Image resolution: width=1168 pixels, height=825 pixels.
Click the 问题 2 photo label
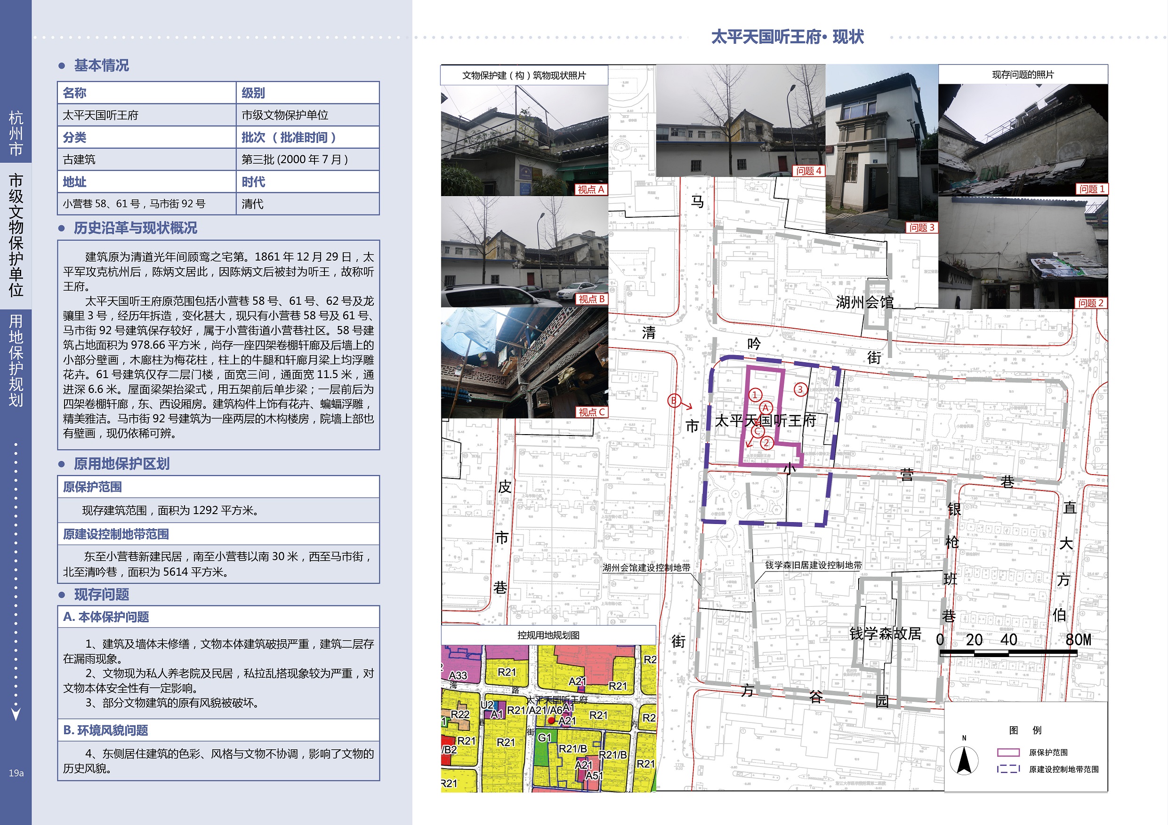pos(1091,303)
